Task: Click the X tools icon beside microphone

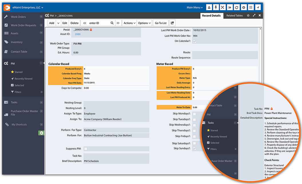Action: click(x=223, y=7)
